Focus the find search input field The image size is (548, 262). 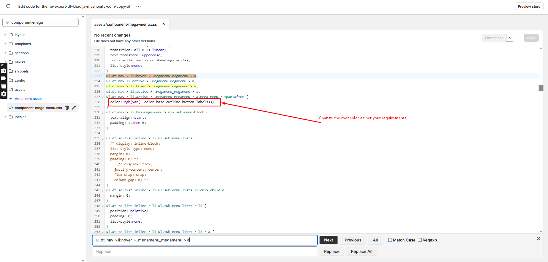tap(205, 240)
